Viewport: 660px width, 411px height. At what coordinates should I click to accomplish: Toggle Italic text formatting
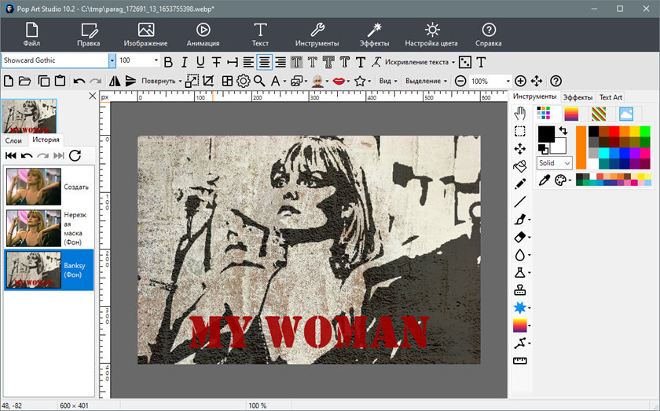tap(184, 62)
